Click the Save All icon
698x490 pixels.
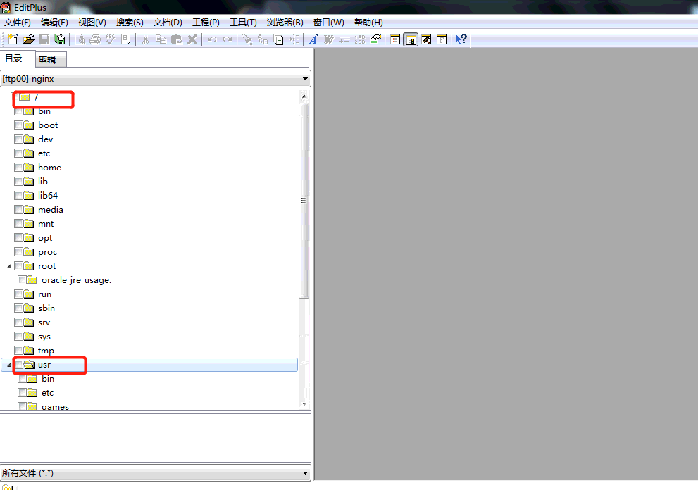pos(59,39)
